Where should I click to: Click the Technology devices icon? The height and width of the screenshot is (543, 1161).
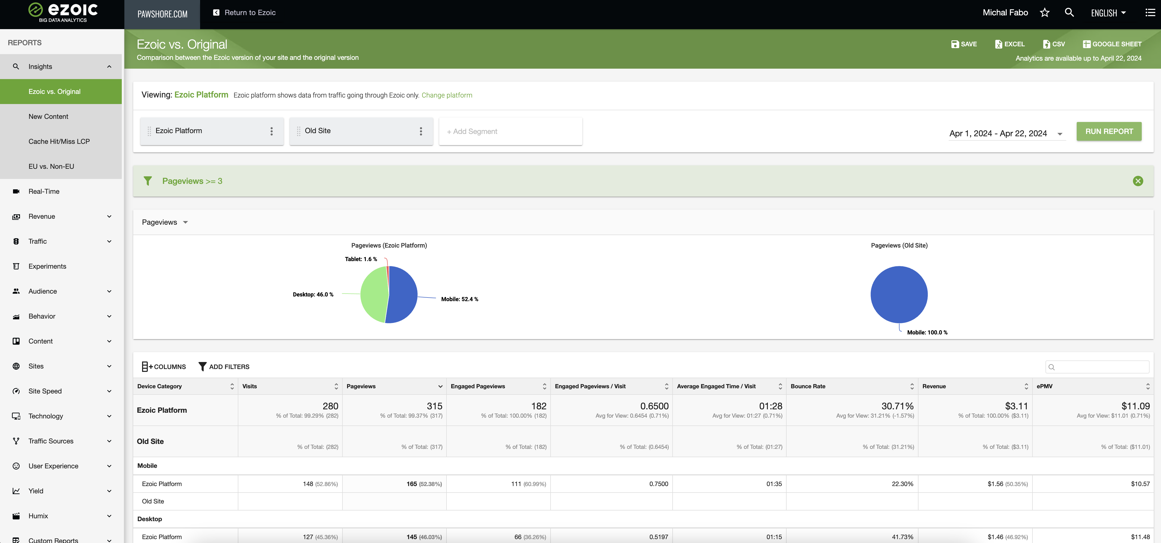tap(16, 416)
